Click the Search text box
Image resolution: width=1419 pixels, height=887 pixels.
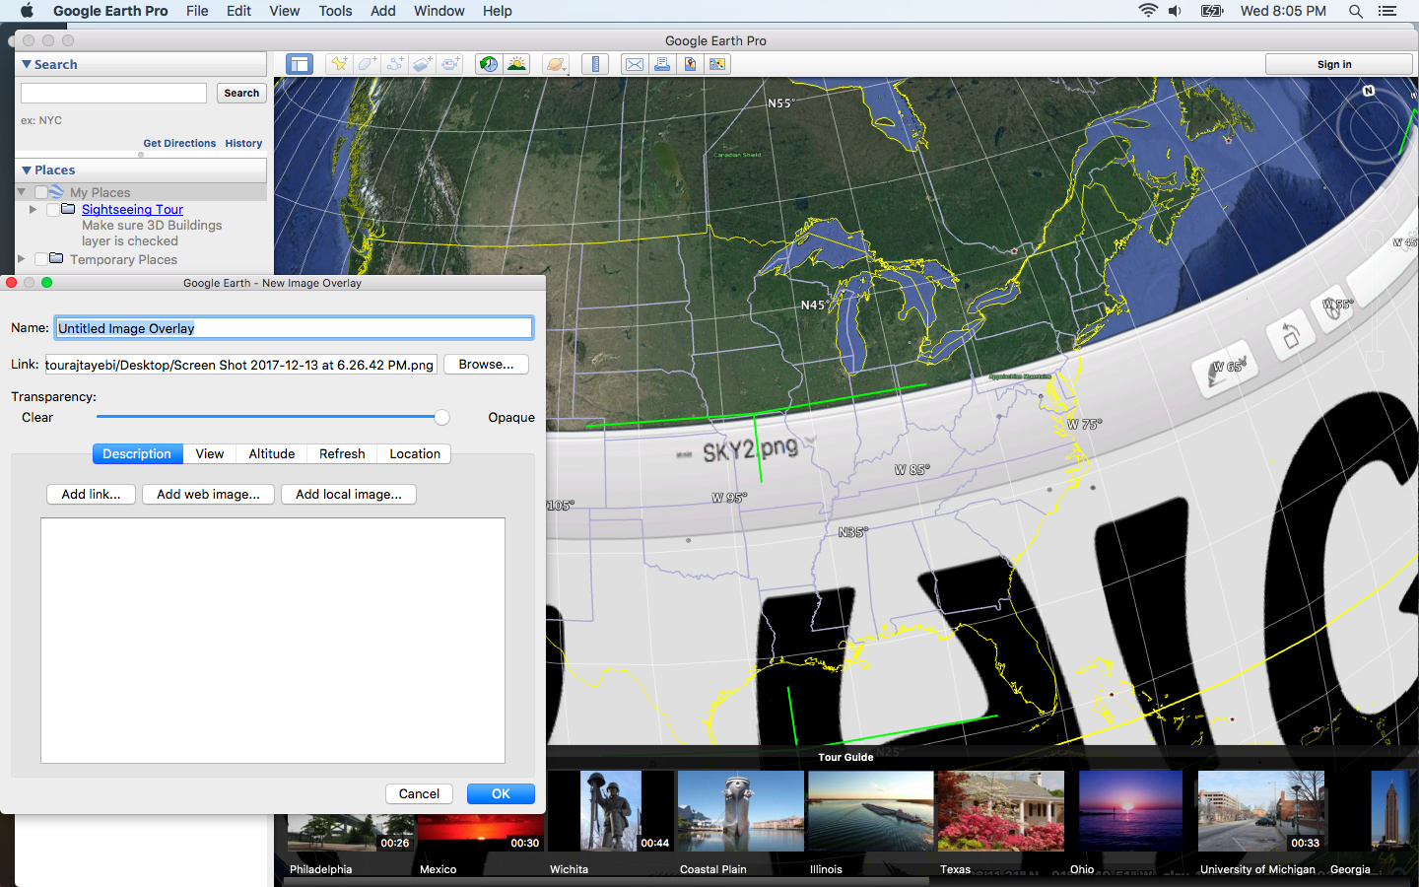(114, 93)
